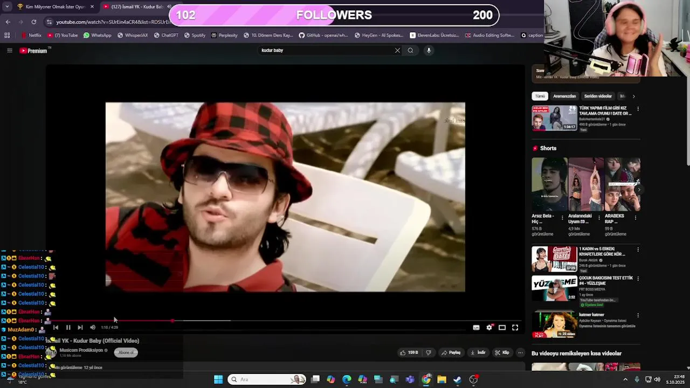Toggle subtitles on the player

point(476,327)
